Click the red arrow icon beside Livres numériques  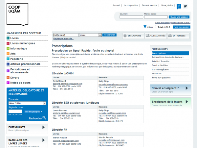click(x=8, y=43)
